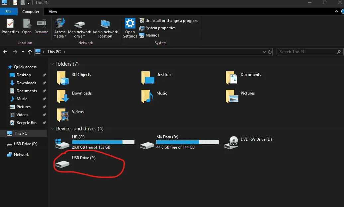Refresh the current folder view
This screenshot has height=207, width=344.
pos(270,52)
